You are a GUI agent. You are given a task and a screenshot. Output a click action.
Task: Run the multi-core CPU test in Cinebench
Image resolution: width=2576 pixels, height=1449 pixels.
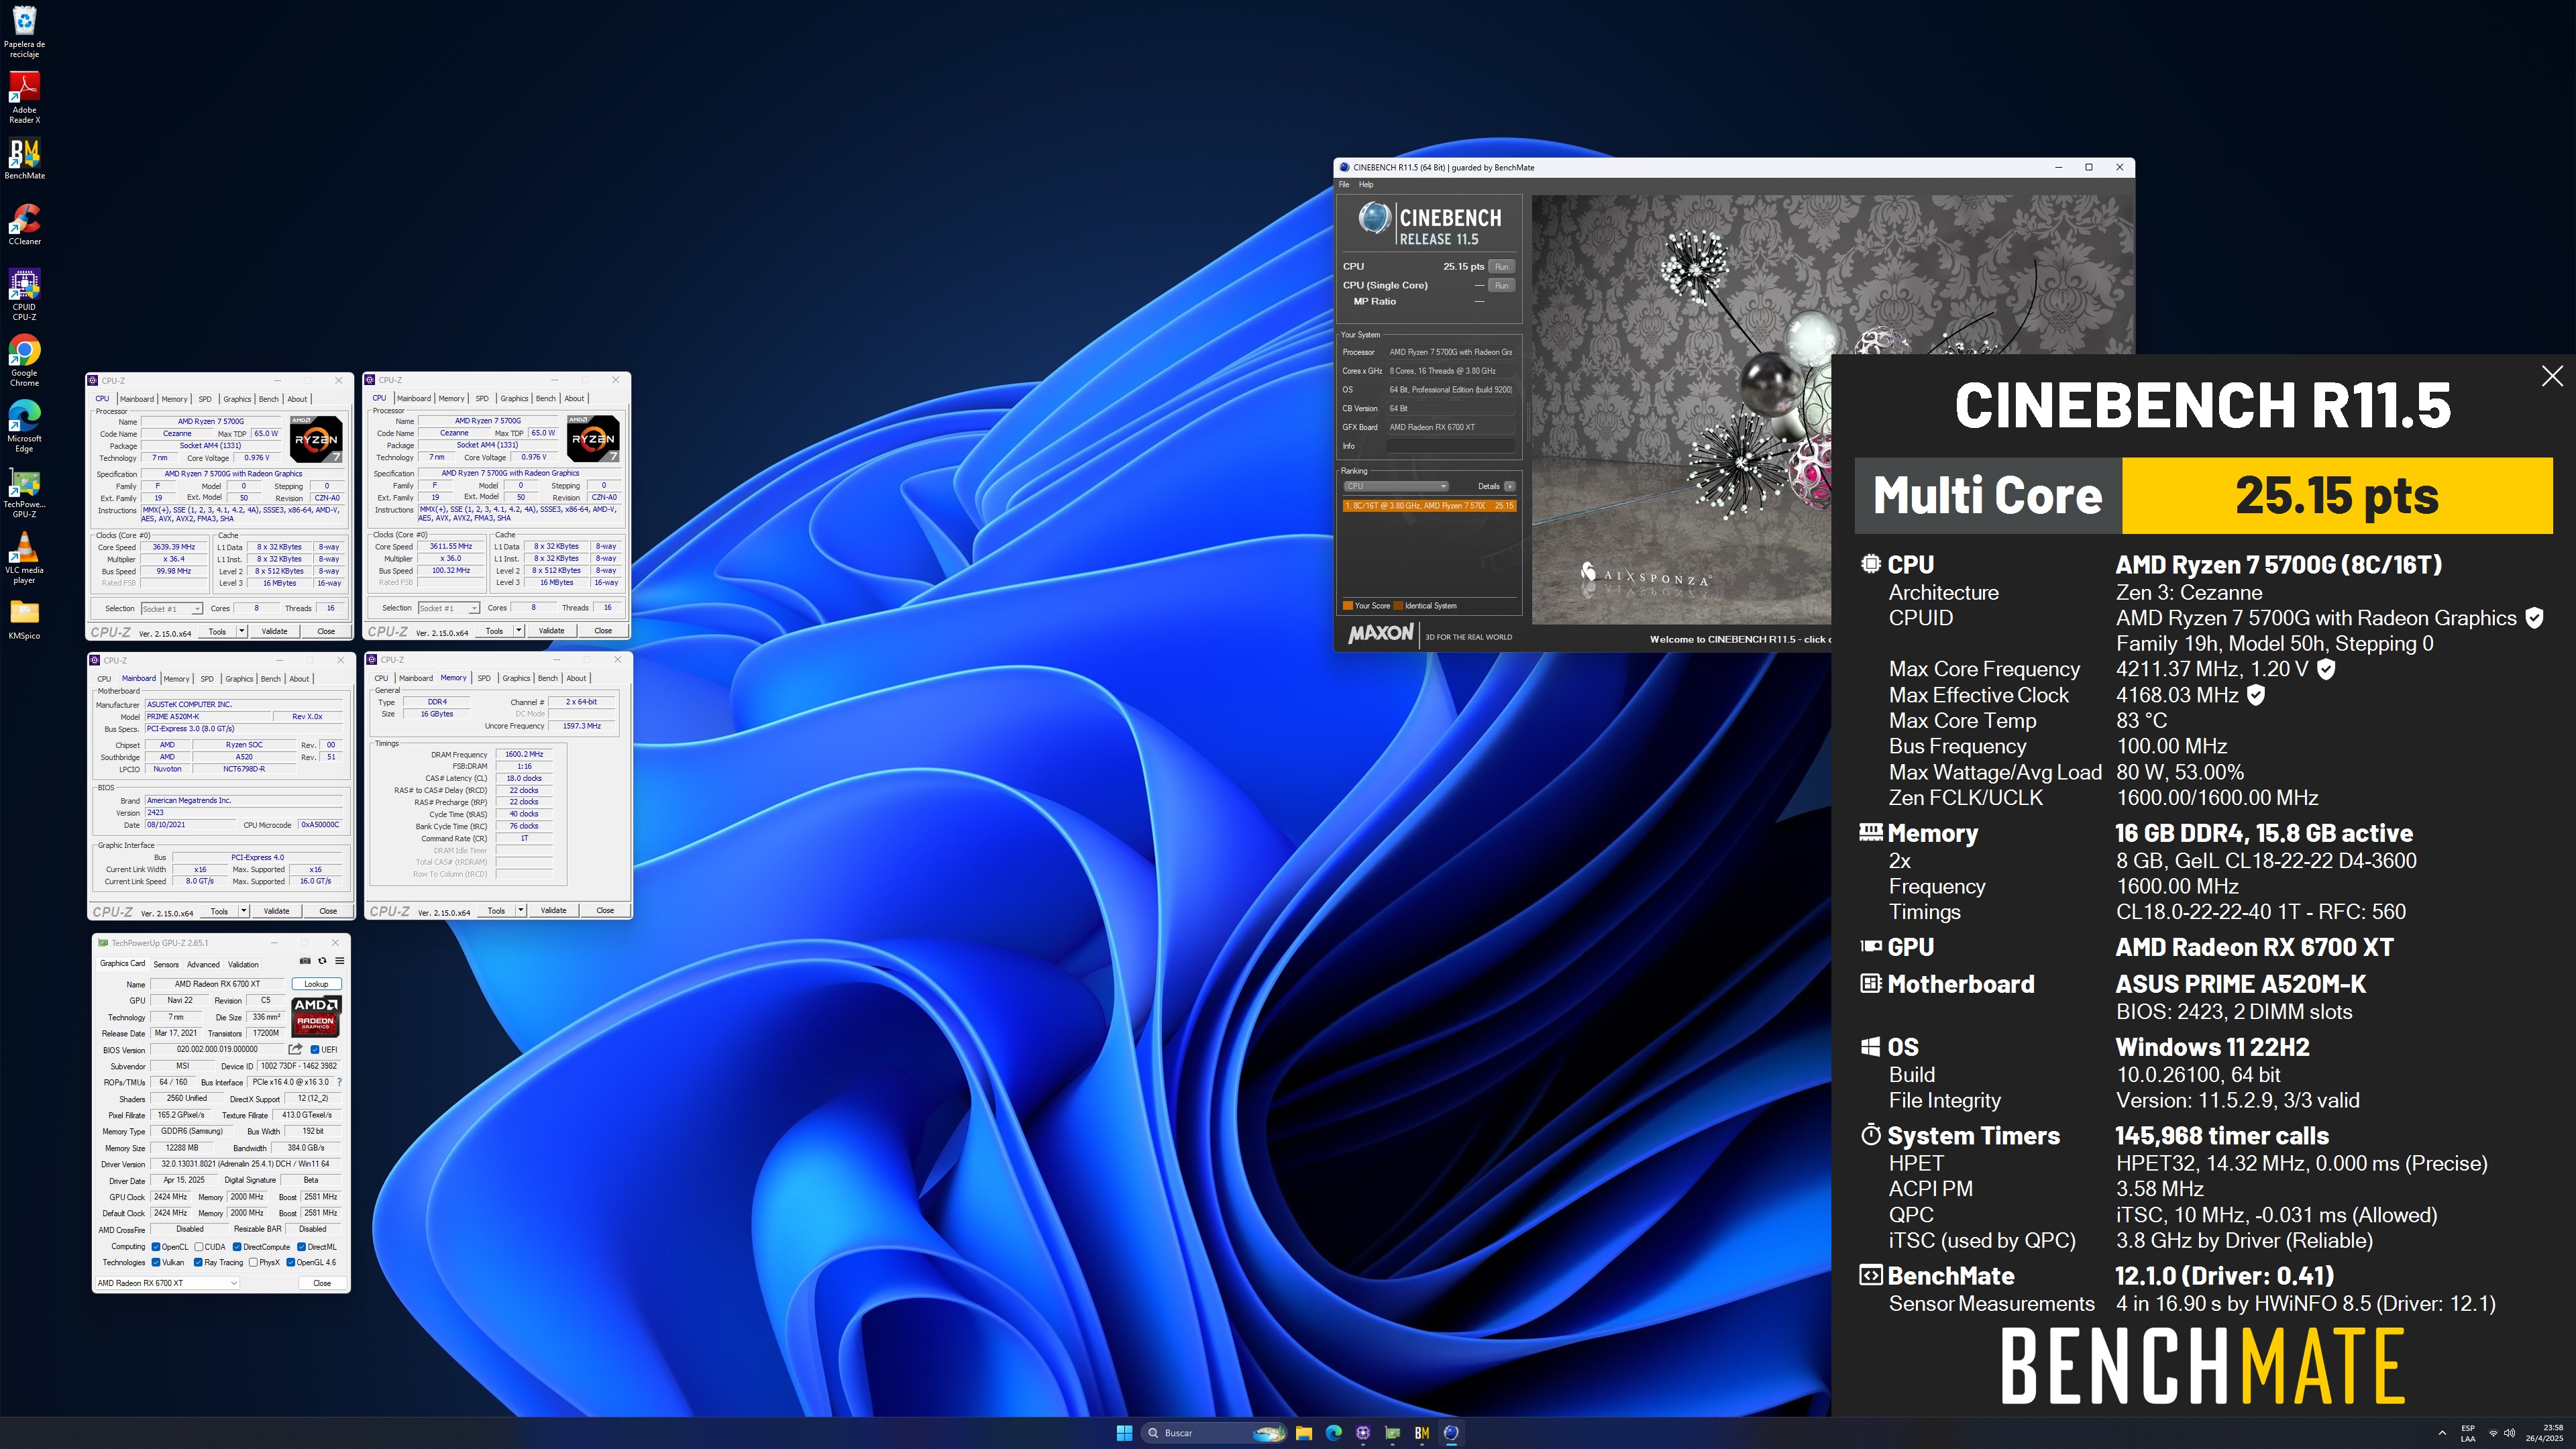point(1501,266)
